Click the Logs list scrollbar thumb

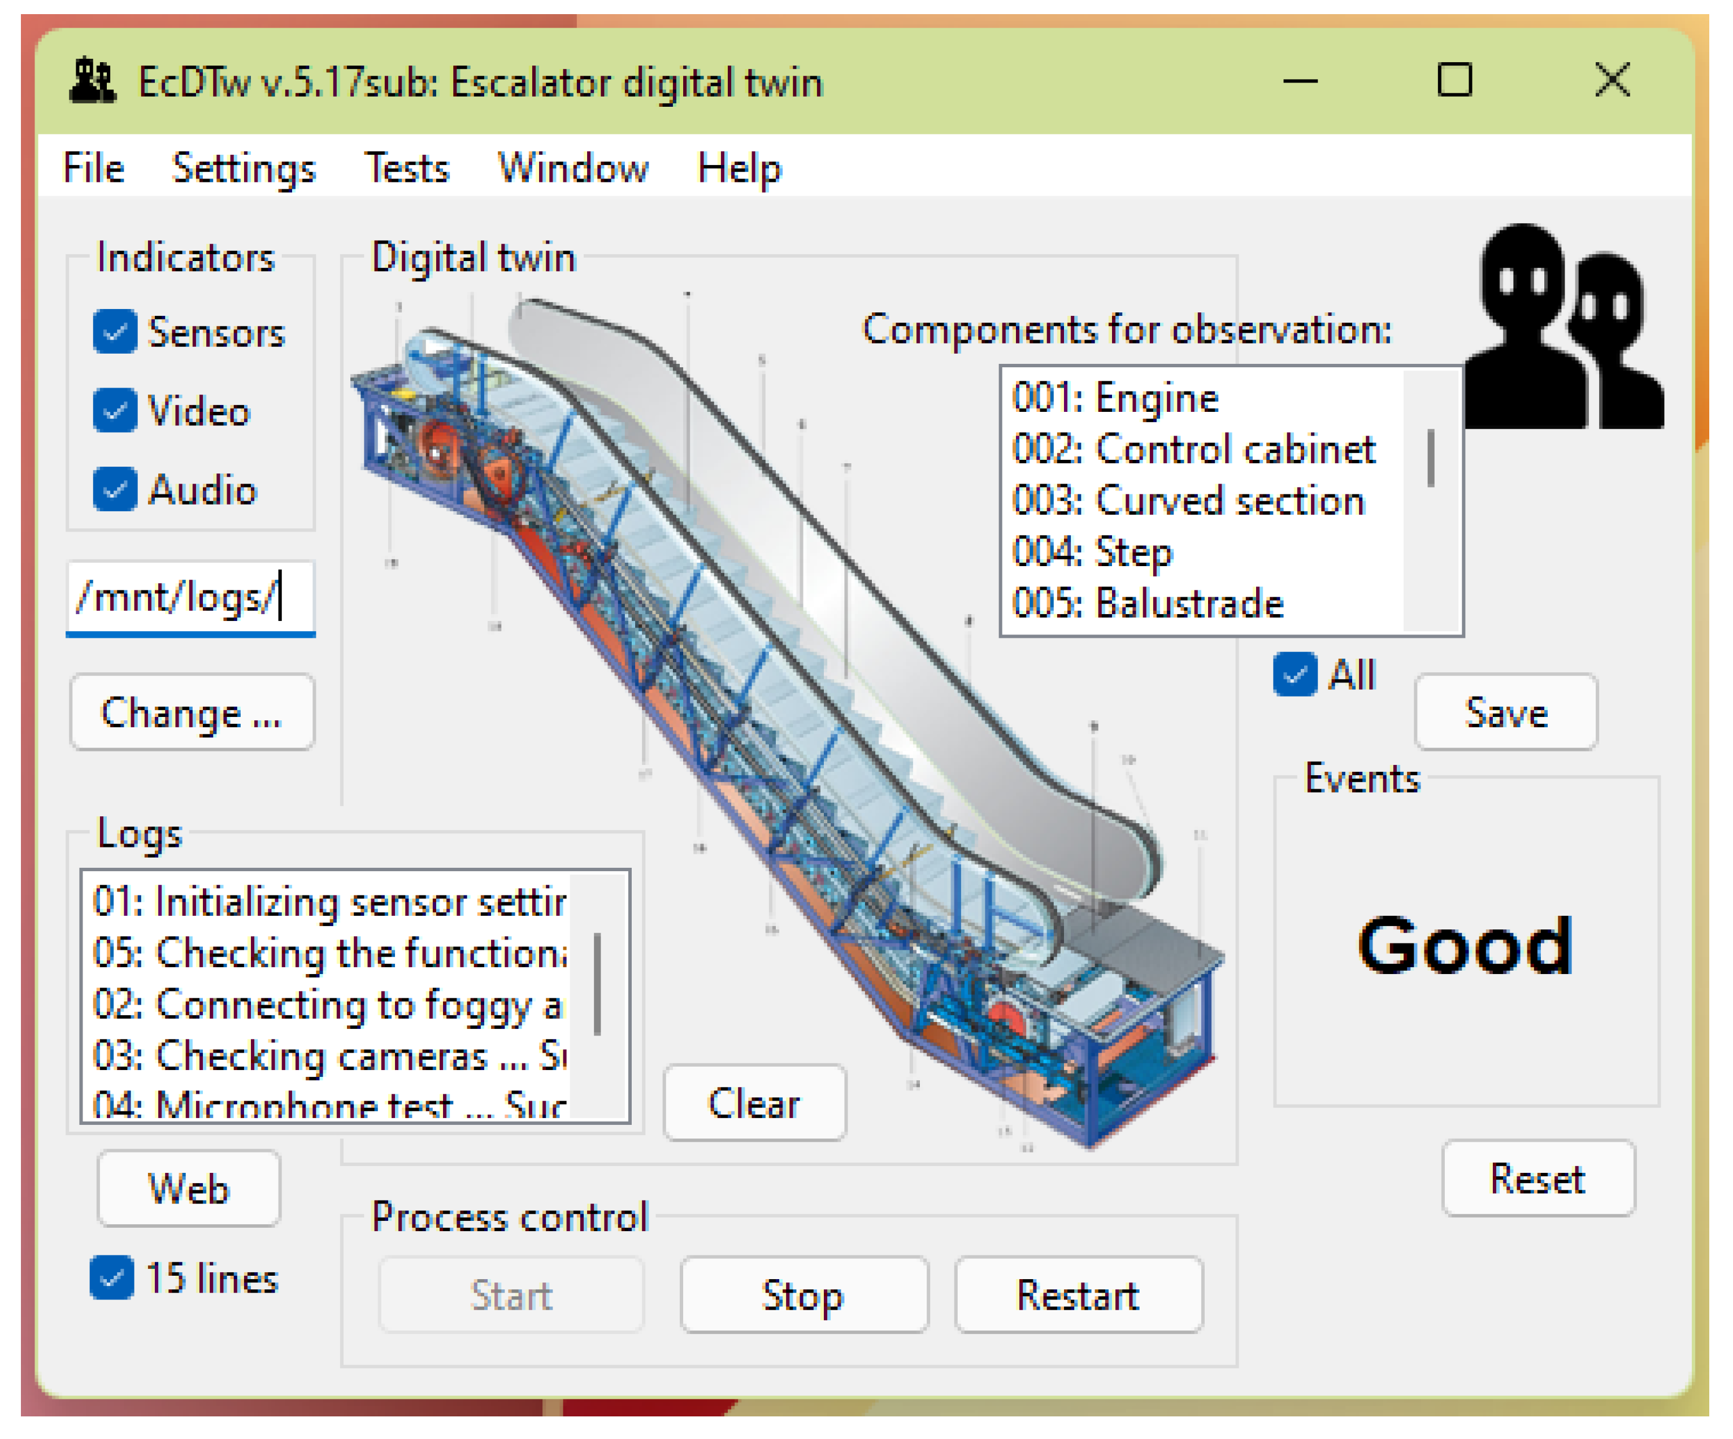click(x=597, y=984)
